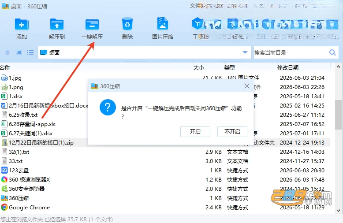Image resolution: width=343 pixels, height=223 pixels.
Task: Click the 添加 (Add) toolbar icon
Action: point(22,24)
